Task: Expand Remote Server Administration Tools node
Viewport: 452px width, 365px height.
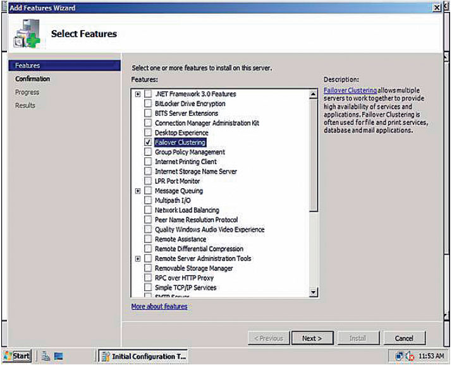Action: pyautogui.click(x=138, y=259)
